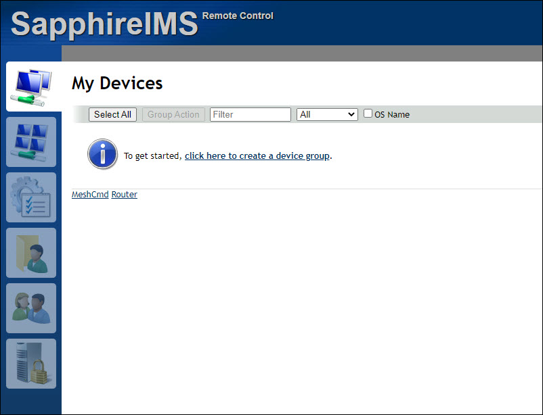The height and width of the screenshot is (415, 543).
Task: Click inside the Filter text box
Action: (x=250, y=114)
